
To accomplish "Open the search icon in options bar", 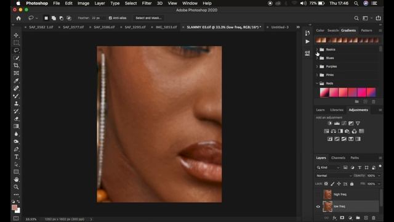I will tap(356, 18).
